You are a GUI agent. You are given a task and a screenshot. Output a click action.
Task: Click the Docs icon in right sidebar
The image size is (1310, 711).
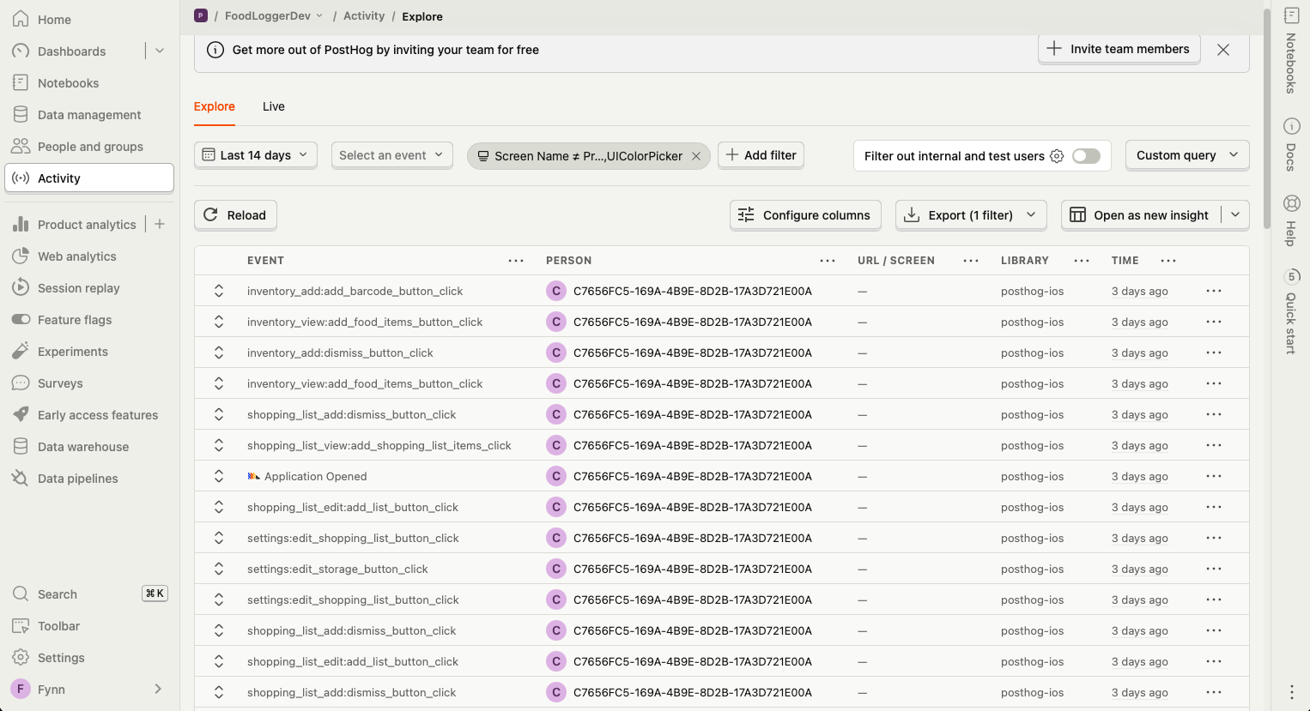(1291, 127)
